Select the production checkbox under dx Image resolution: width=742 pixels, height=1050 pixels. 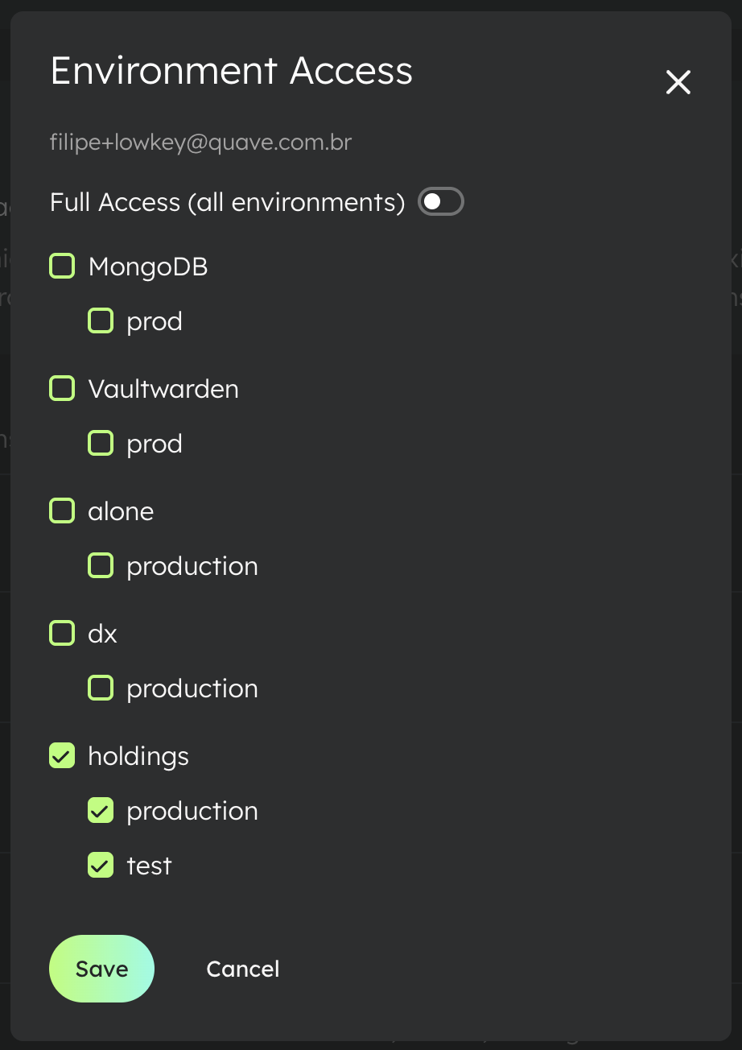click(101, 688)
